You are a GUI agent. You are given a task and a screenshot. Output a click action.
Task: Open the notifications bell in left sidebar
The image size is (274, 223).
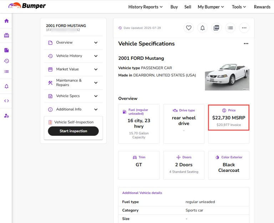[x=6, y=86]
